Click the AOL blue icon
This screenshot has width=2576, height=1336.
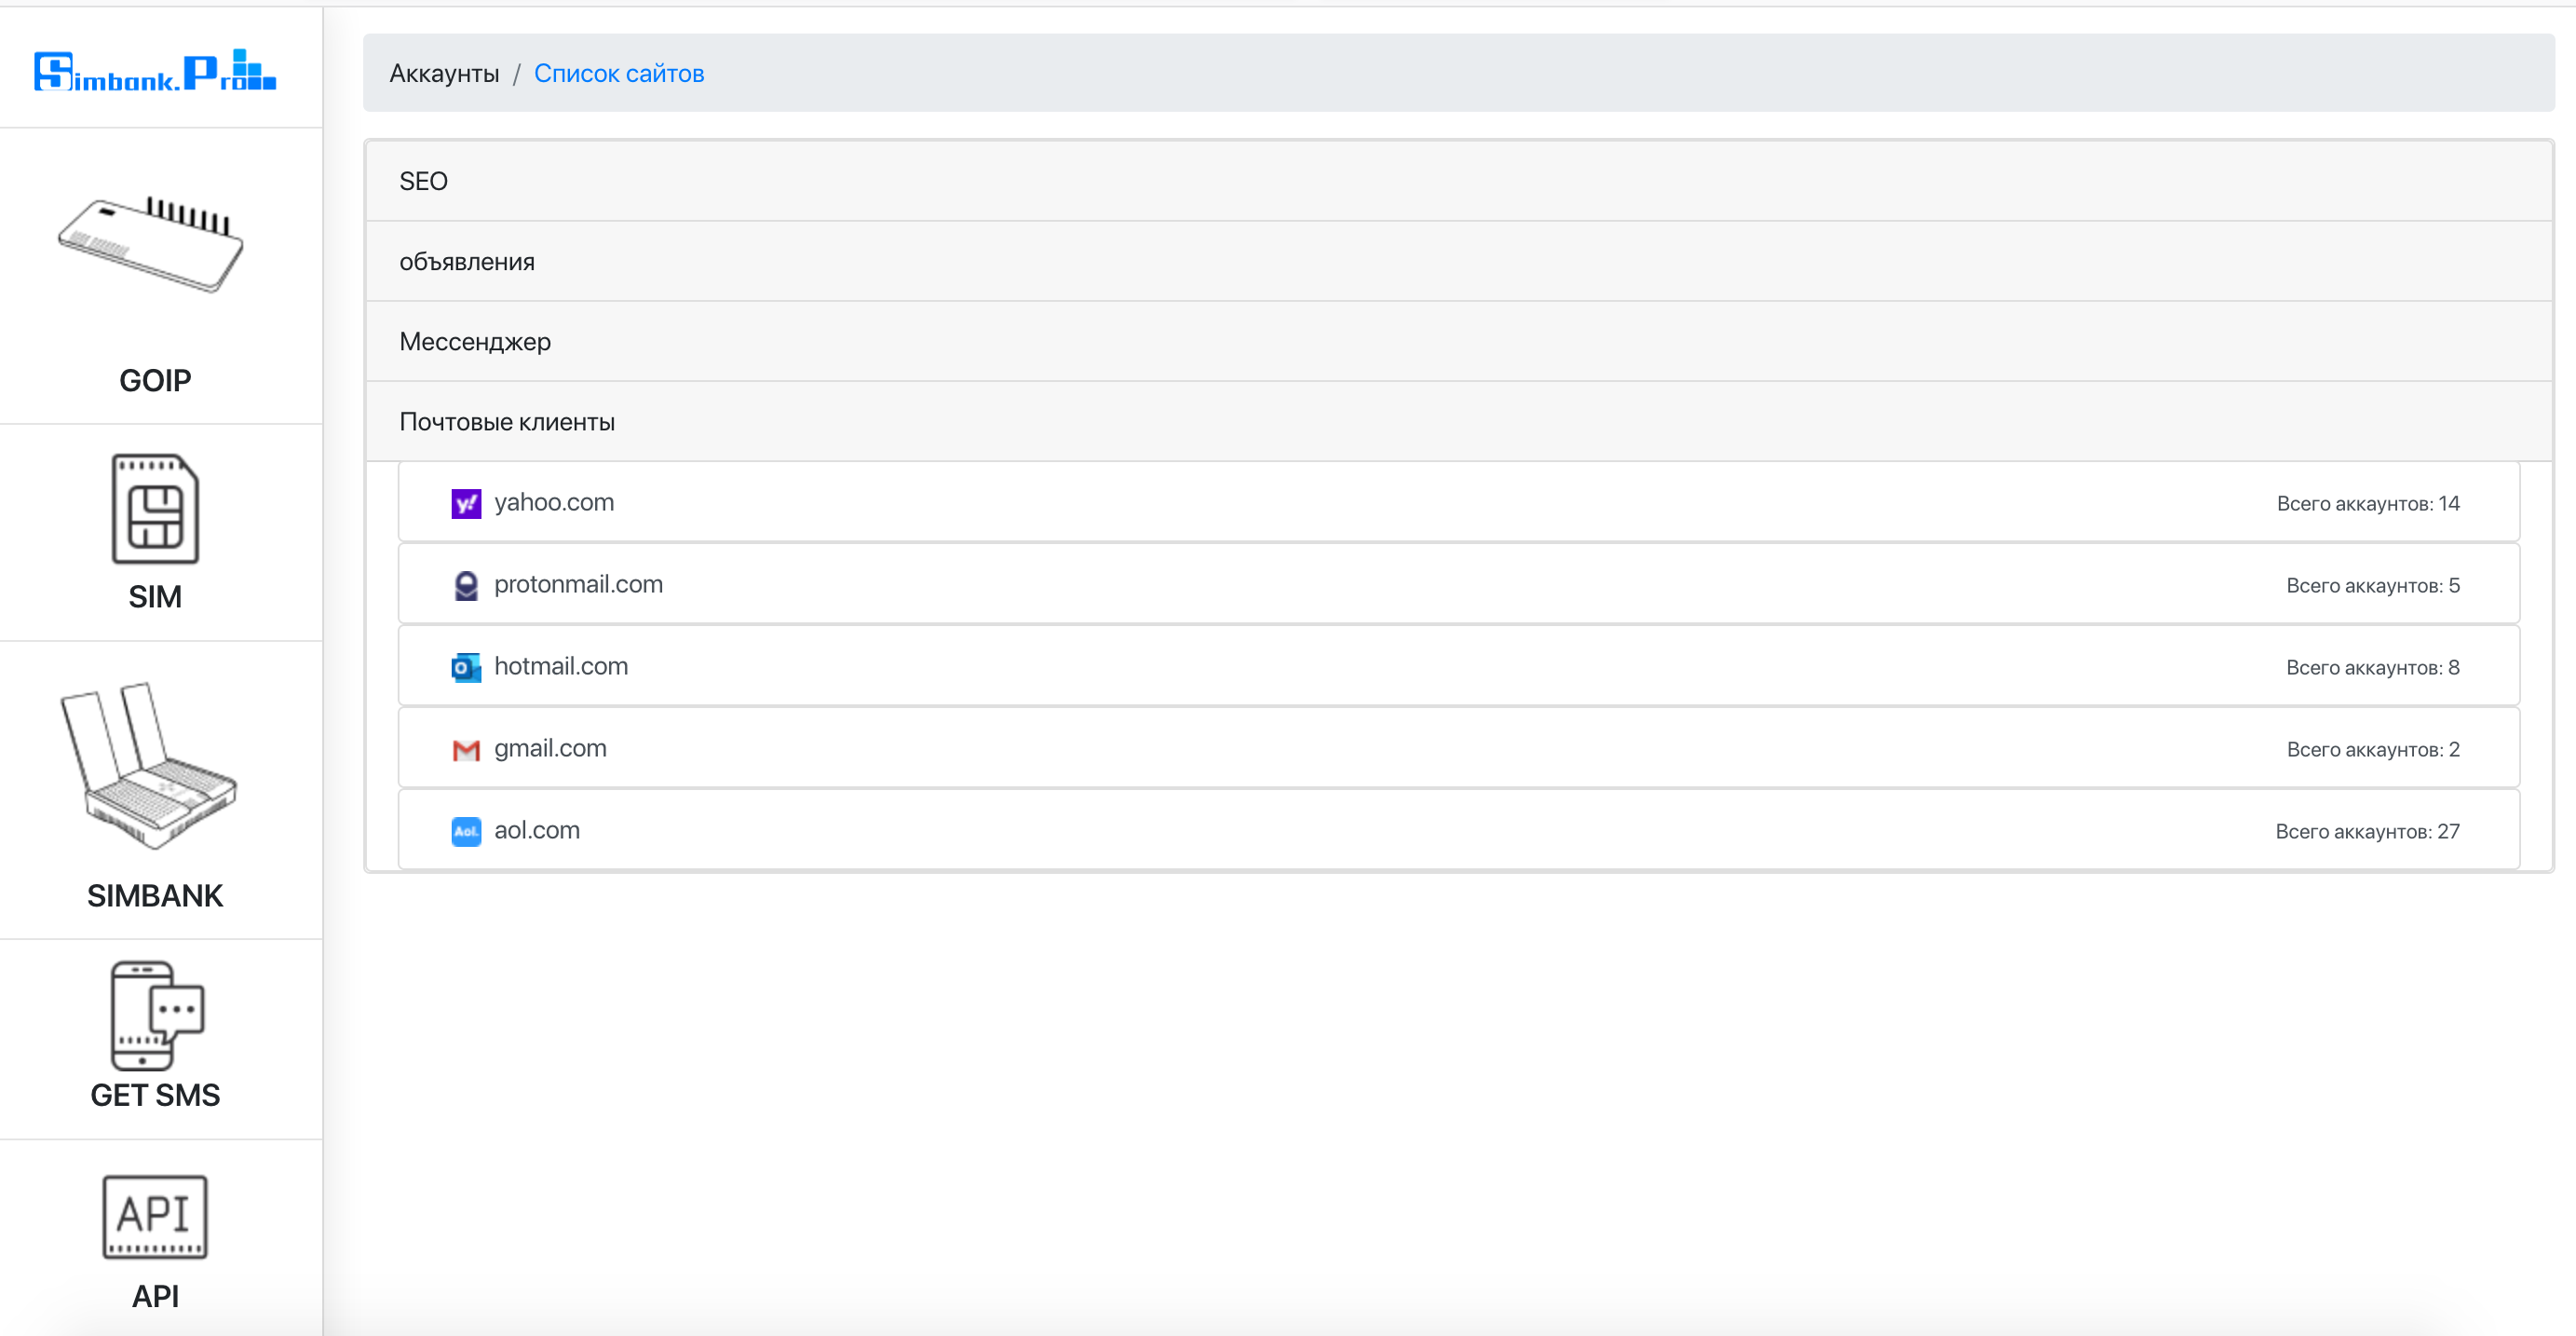tap(466, 832)
